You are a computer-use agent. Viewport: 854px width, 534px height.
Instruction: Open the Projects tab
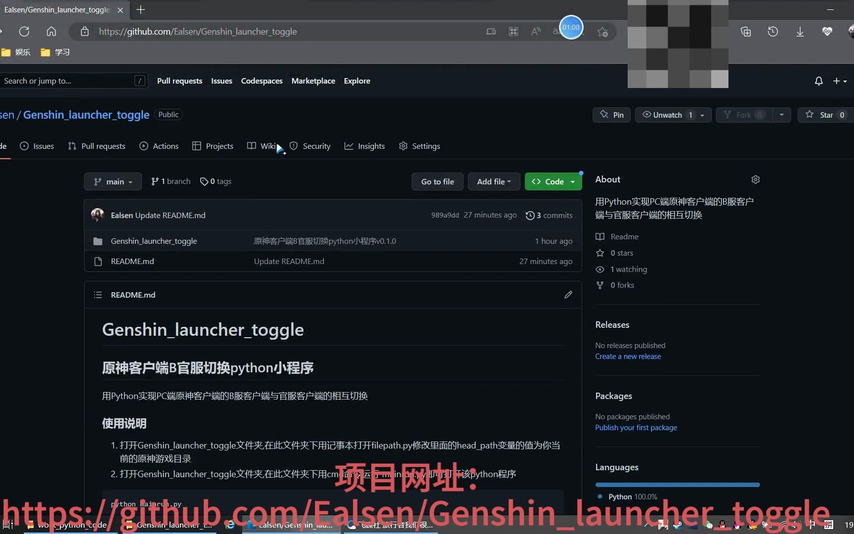(213, 146)
